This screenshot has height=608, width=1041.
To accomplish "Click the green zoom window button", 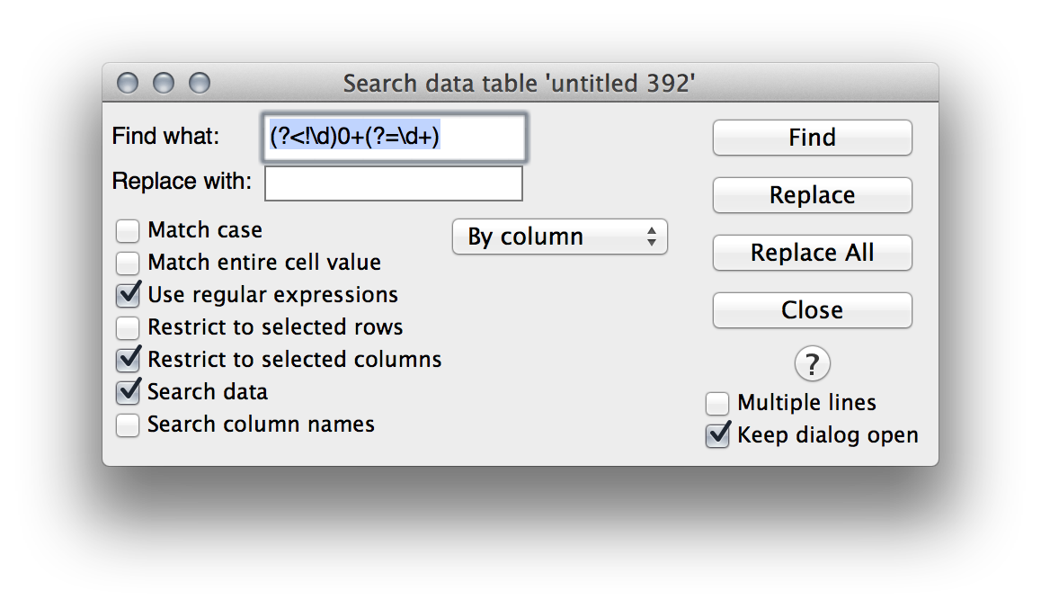I will (199, 84).
